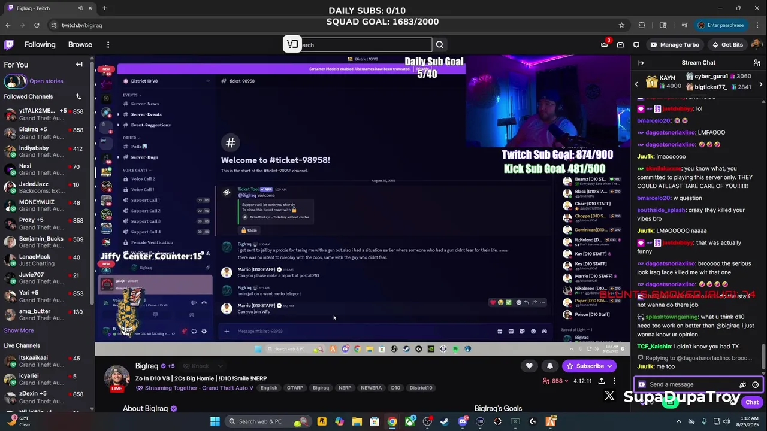Open a new browser tab
The width and height of the screenshot is (767, 431).
point(104,8)
